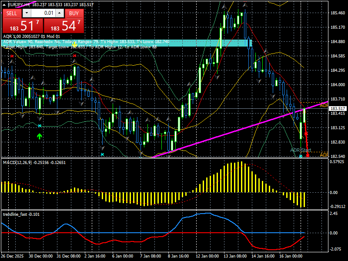This screenshot has height=261, width=348.
Task: Select the green up arrow signal
Action: pos(40,136)
